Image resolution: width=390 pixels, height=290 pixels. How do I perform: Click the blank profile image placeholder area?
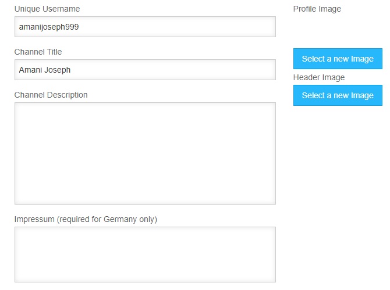point(338,31)
